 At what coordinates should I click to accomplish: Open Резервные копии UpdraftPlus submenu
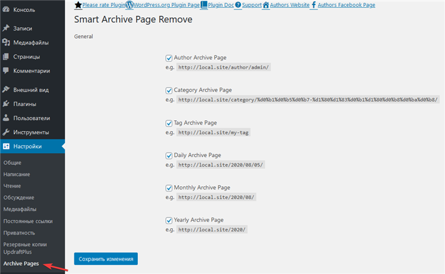click(25, 248)
